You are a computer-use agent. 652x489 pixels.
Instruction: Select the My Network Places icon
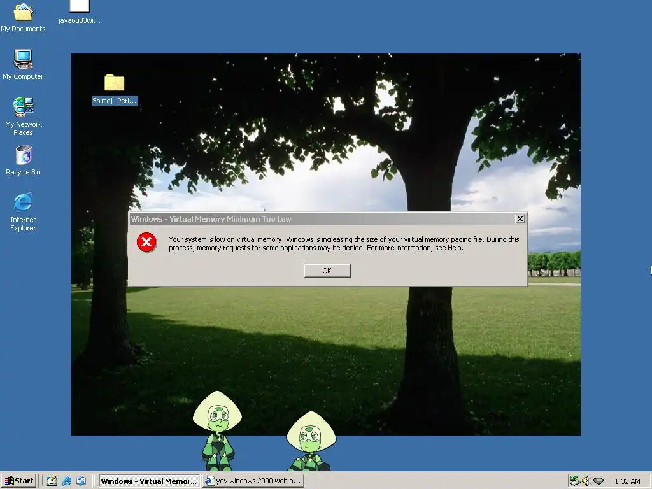23,117
